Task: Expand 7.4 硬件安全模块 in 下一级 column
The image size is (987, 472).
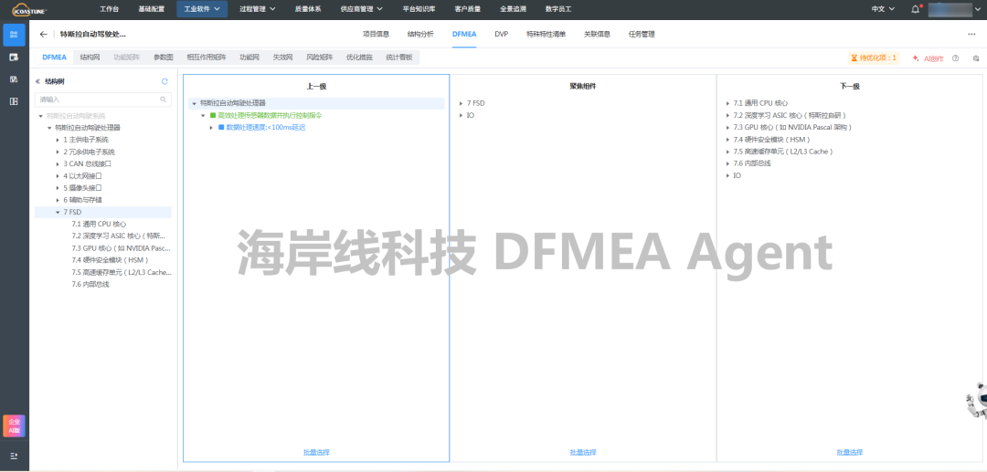Action: coord(727,140)
